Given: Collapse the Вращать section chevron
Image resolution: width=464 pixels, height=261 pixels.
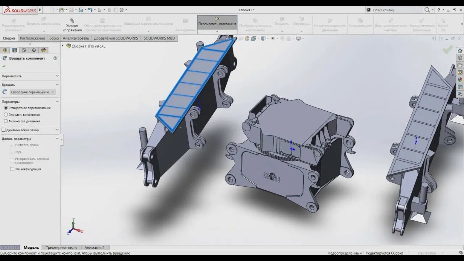Looking at the screenshot, I should [x=57, y=84].
